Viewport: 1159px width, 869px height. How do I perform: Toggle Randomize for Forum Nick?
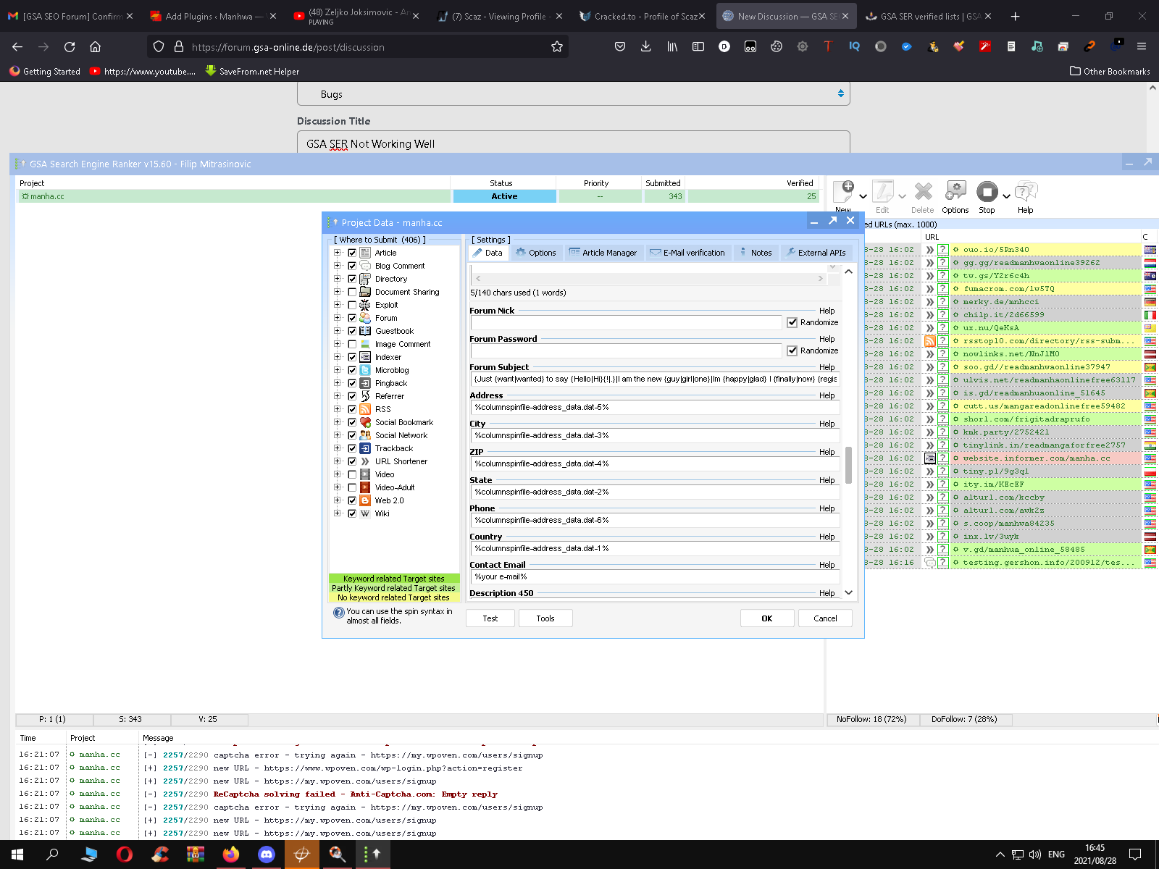pyautogui.click(x=792, y=322)
